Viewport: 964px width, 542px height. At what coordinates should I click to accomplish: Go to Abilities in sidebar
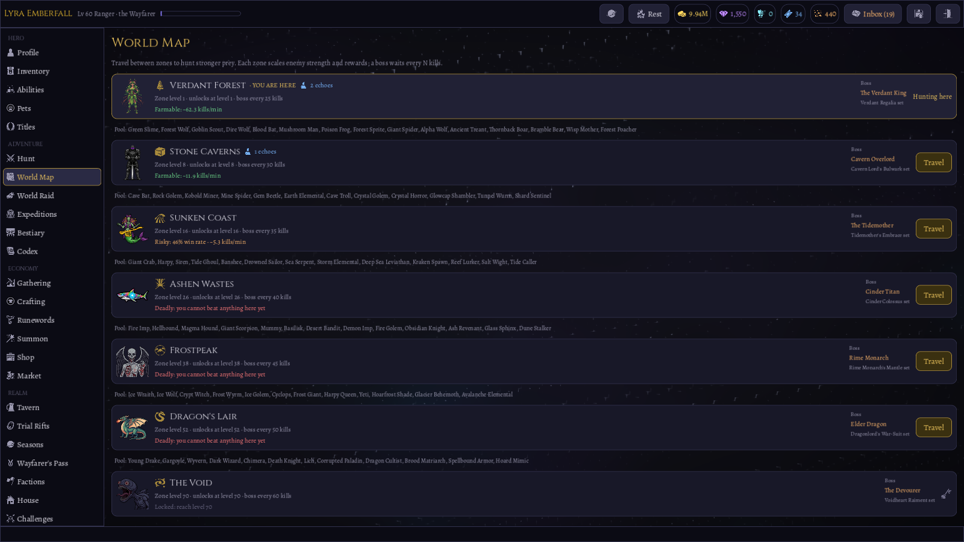click(52, 90)
